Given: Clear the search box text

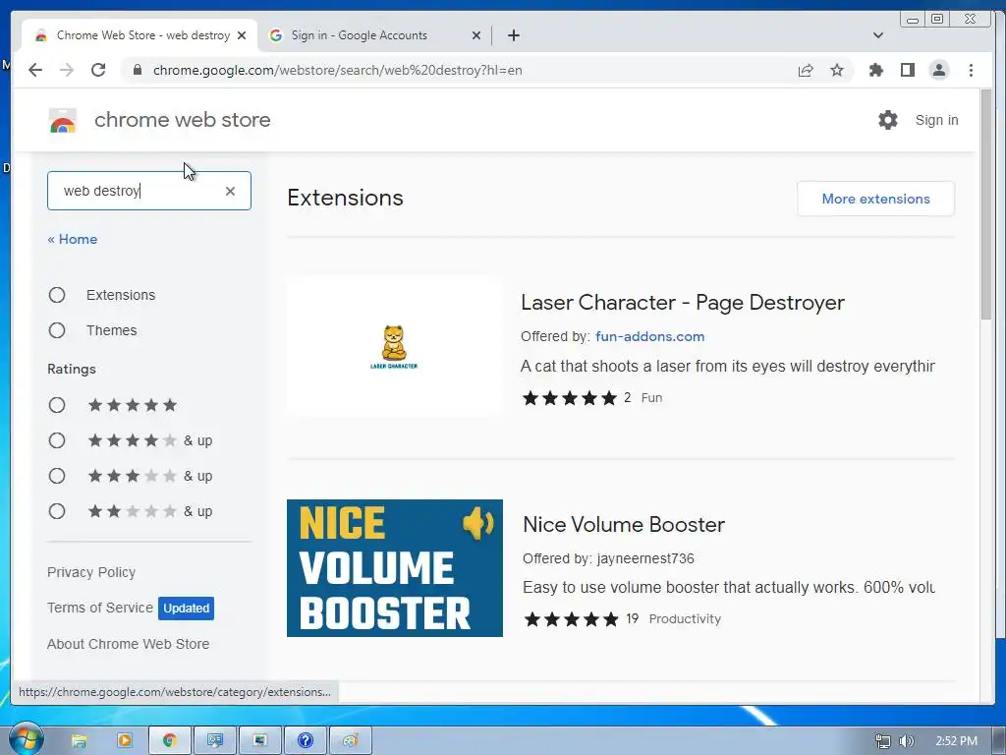Looking at the screenshot, I should pyautogui.click(x=230, y=191).
